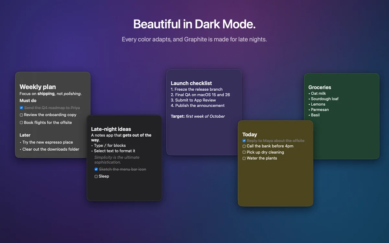The height and width of the screenshot is (243, 389).
Task: Click 'A notes app that gets out of the way' text
Action: (121, 137)
